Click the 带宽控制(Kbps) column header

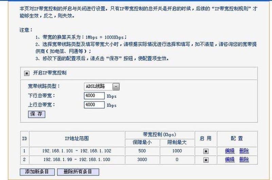click(159, 134)
